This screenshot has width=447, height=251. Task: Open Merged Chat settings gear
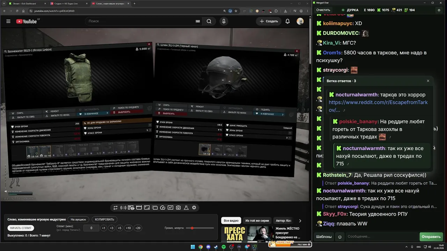tap(439, 10)
